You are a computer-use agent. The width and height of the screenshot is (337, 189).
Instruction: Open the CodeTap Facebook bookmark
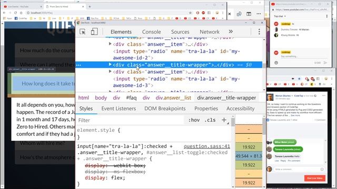21,18
